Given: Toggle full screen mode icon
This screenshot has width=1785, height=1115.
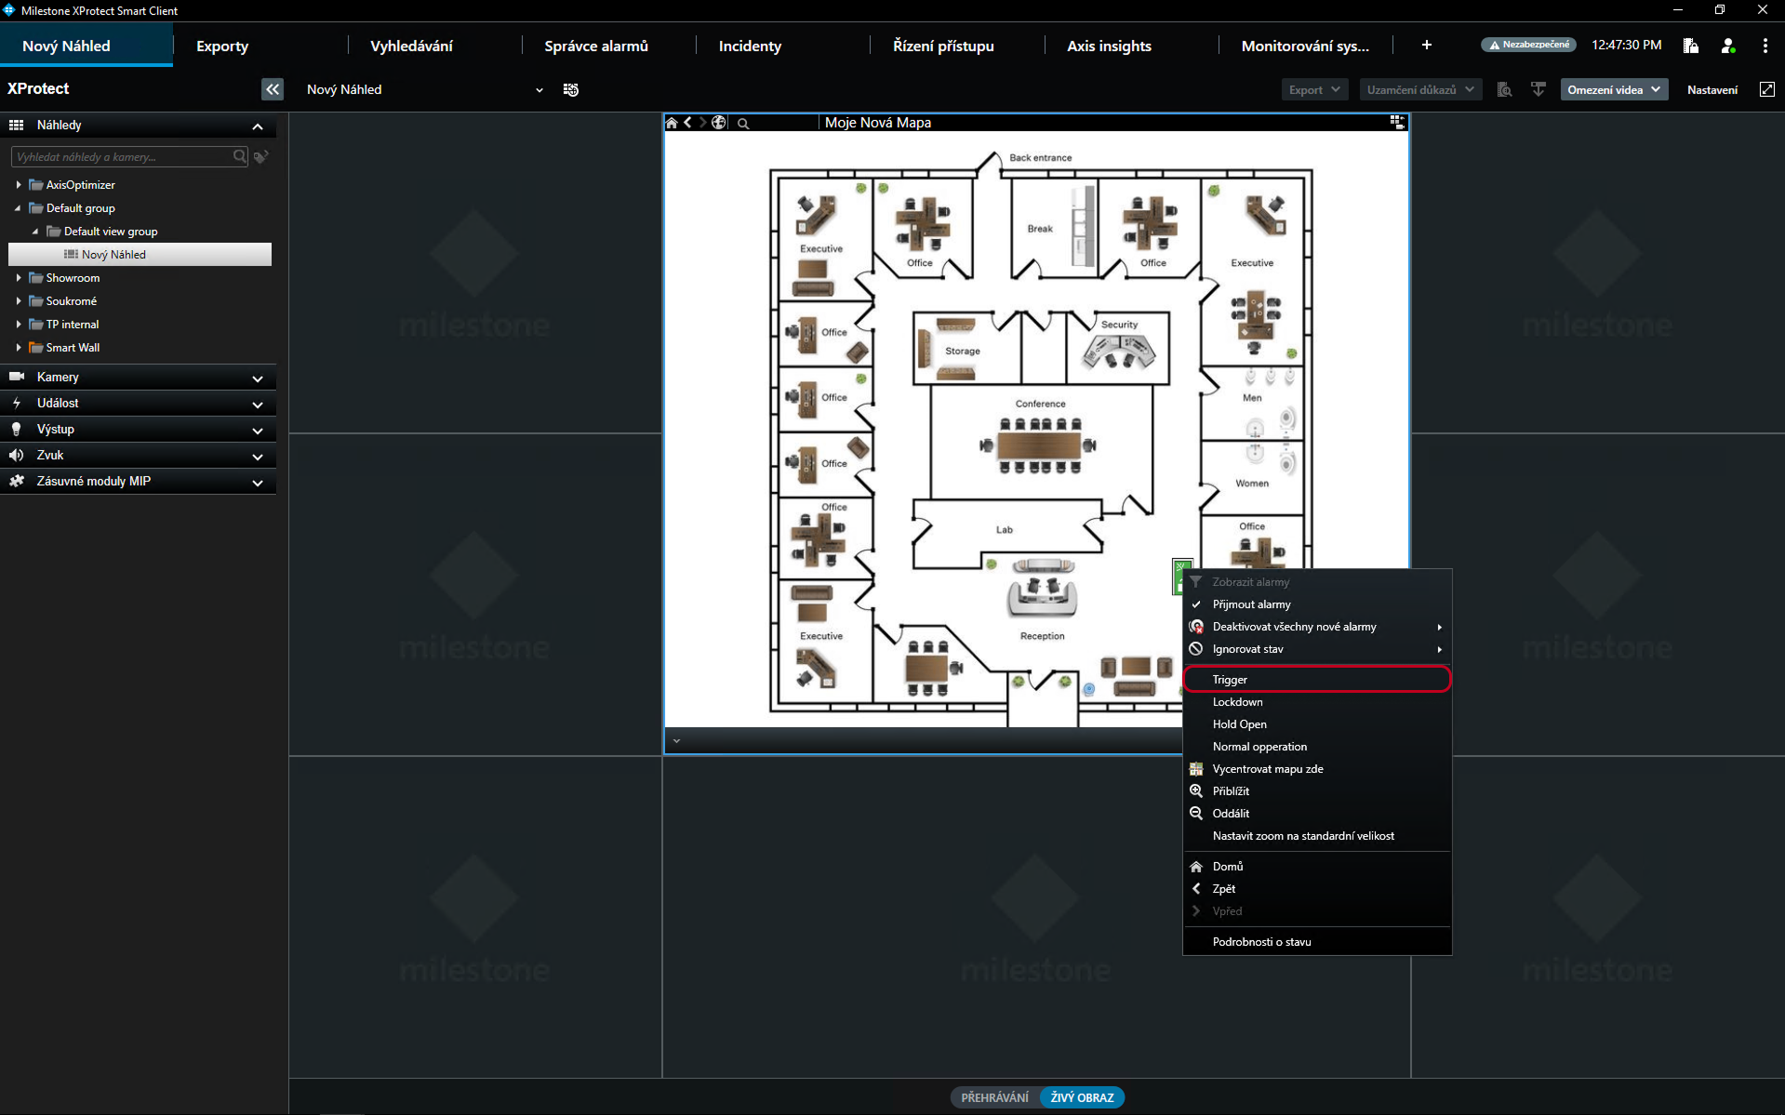Looking at the screenshot, I should 1766,89.
